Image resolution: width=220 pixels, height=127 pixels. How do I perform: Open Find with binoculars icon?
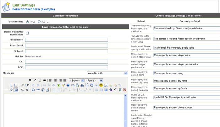point(82,85)
